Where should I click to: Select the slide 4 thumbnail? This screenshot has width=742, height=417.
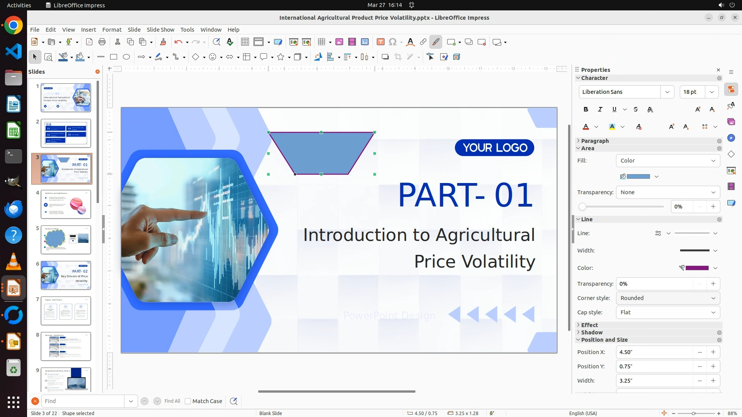tap(66, 204)
